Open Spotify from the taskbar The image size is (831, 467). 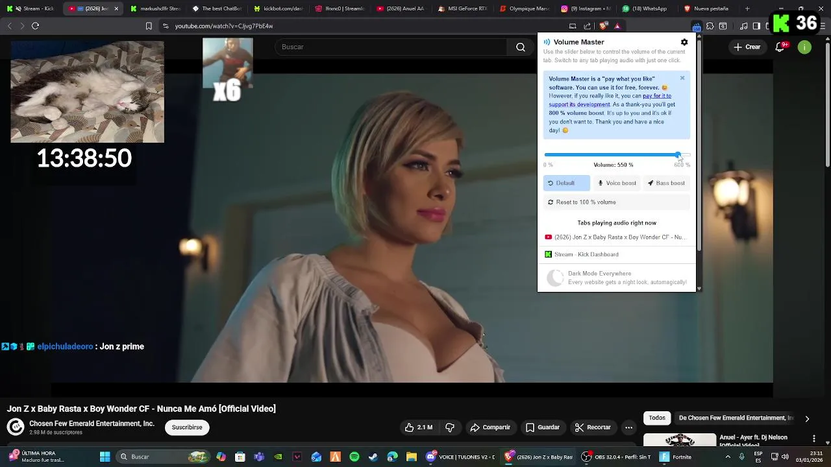click(x=354, y=457)
